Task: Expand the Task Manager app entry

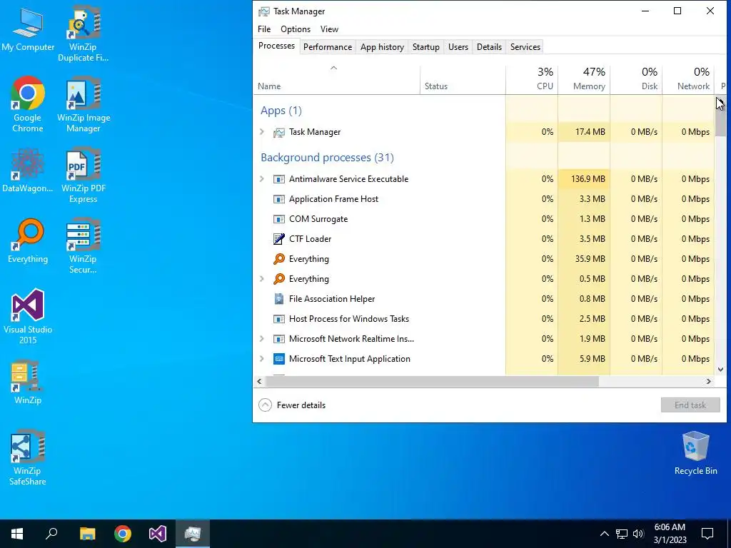Action: 262,132
